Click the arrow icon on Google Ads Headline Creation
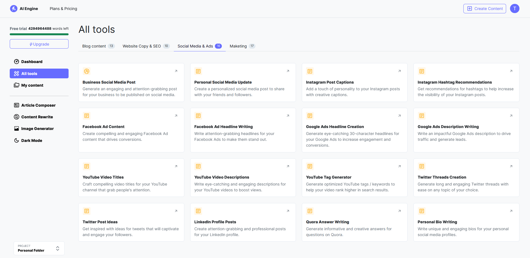 [400, 116]
